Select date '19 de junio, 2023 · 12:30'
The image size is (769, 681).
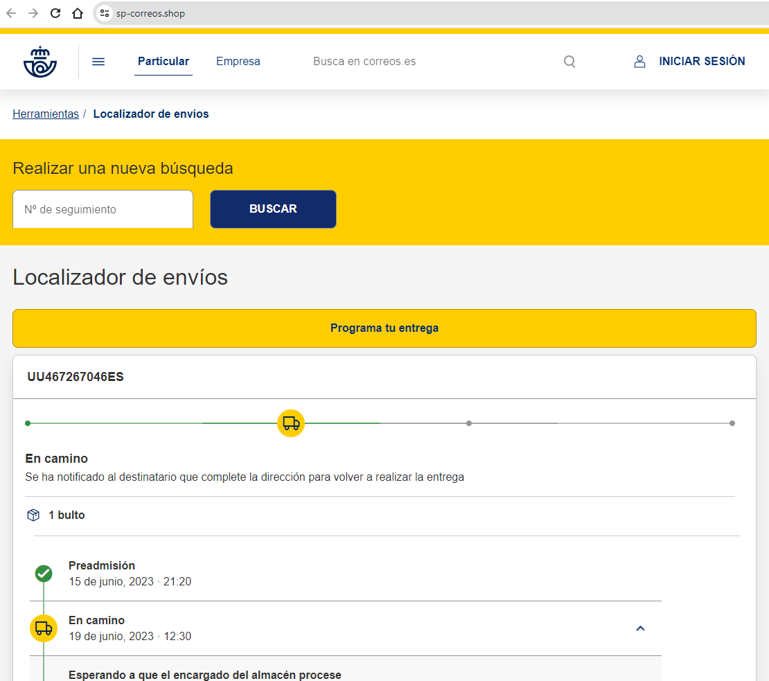(x=130, y=637)
